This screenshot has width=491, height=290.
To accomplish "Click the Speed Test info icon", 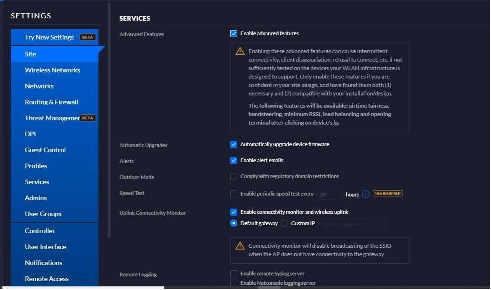I will [366, 194].
